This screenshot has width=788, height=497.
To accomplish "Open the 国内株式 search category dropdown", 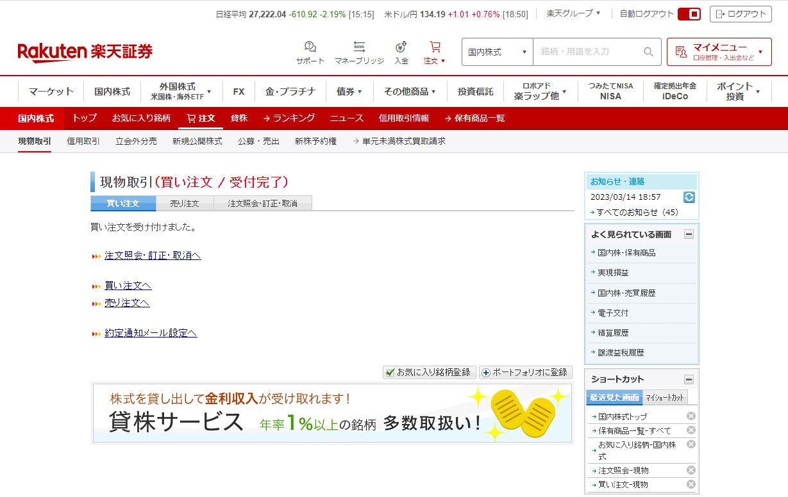I will tap(498, 52).
